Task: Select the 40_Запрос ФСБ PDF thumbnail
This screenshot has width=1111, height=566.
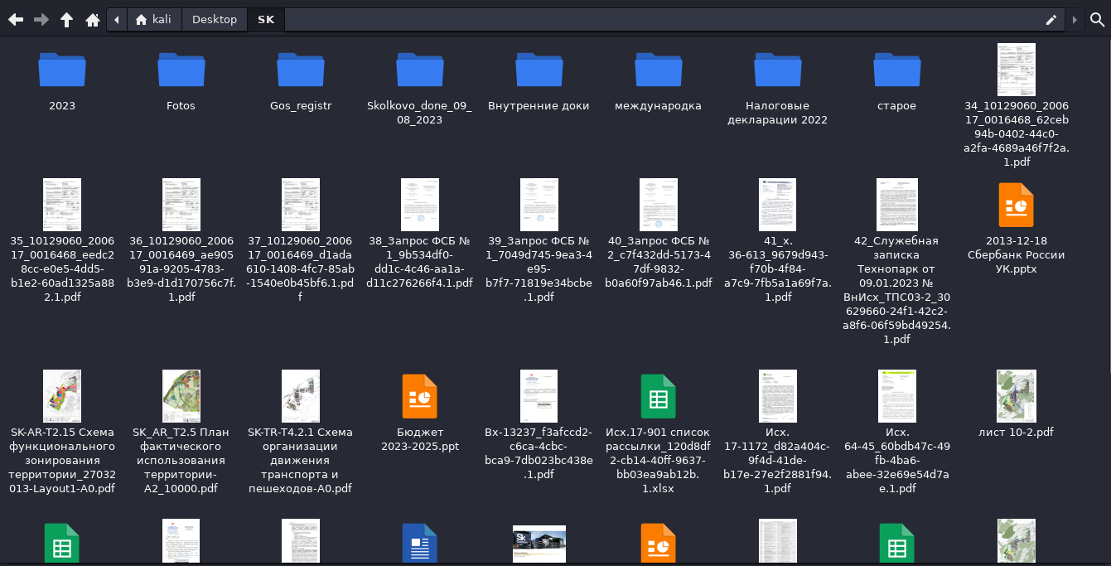Action: click(659, 205)
